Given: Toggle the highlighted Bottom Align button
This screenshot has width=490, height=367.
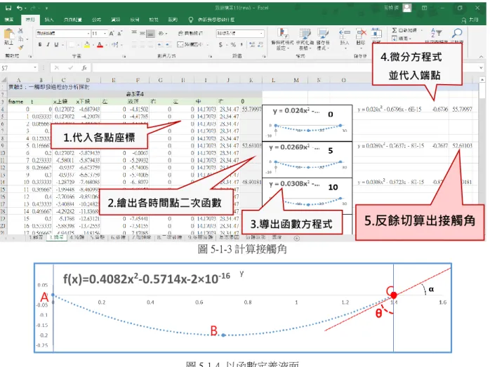Looking at the screenshot, I should click(x=150, y=34).
